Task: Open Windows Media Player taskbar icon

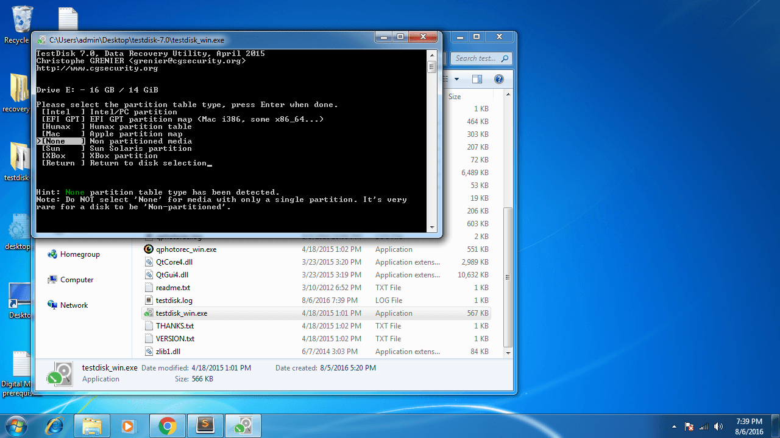Action: [x=129, y=426]
